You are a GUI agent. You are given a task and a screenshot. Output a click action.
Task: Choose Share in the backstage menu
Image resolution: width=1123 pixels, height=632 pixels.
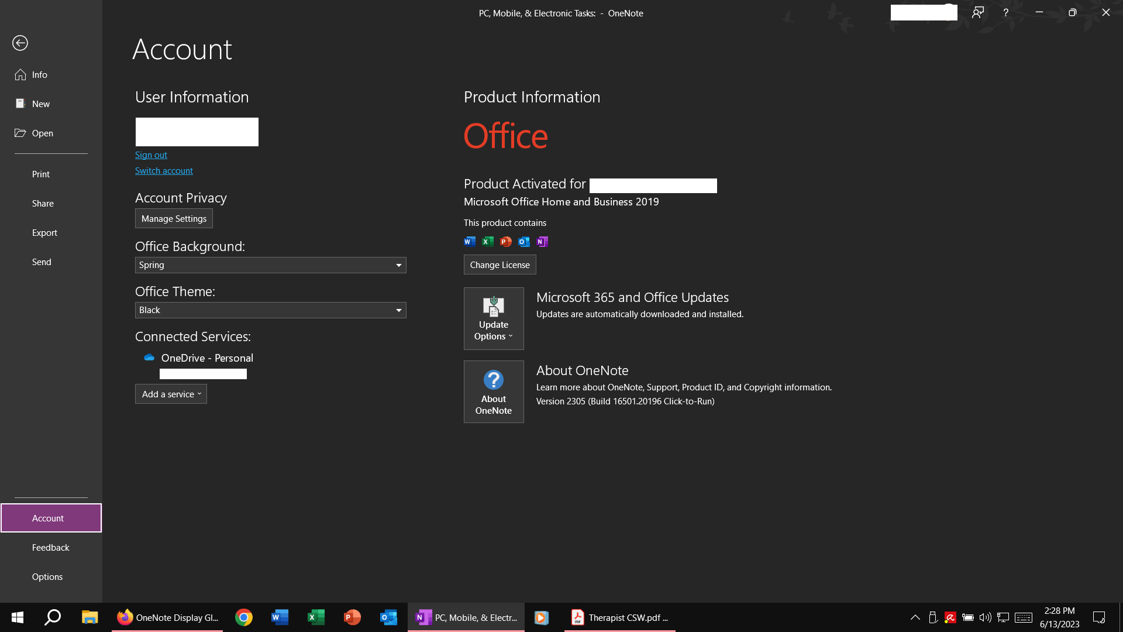51,203
